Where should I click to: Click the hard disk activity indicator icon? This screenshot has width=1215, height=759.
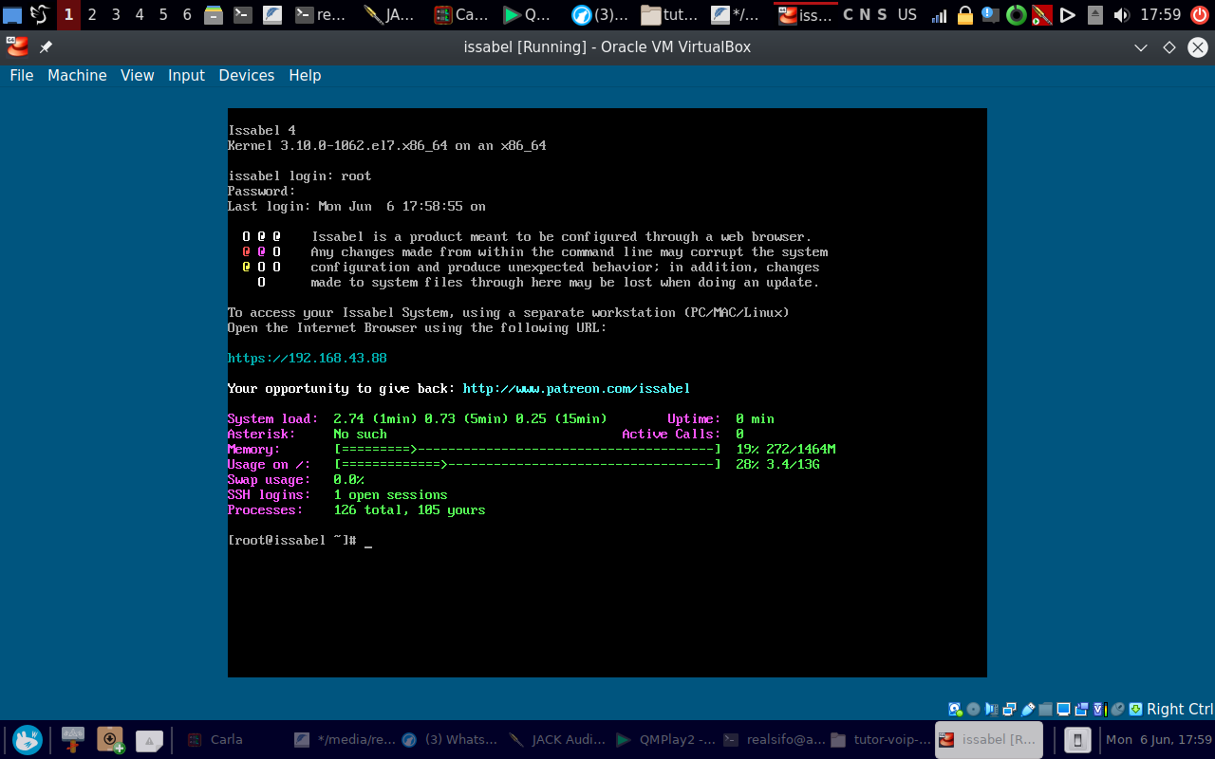[956, 709]
